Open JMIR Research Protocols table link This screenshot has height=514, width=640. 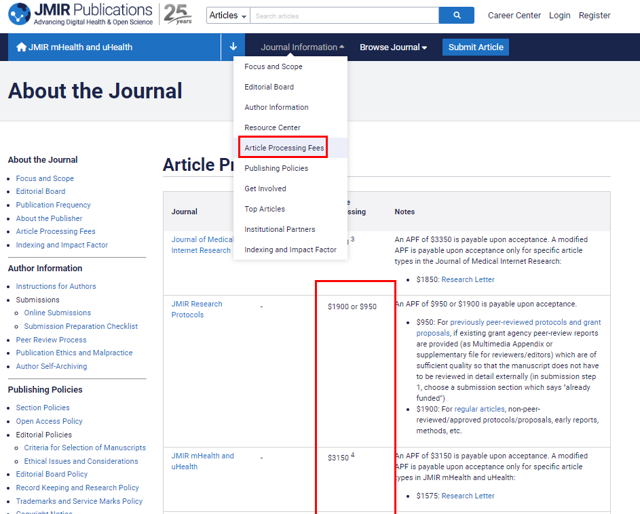[197, 309]
